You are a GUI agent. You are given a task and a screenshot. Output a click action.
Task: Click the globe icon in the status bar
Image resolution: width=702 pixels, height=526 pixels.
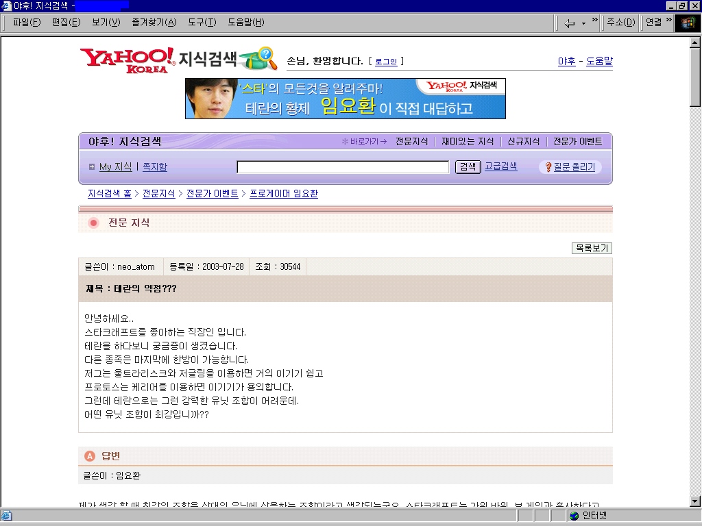pyautogui.click(x=574, y=516)
